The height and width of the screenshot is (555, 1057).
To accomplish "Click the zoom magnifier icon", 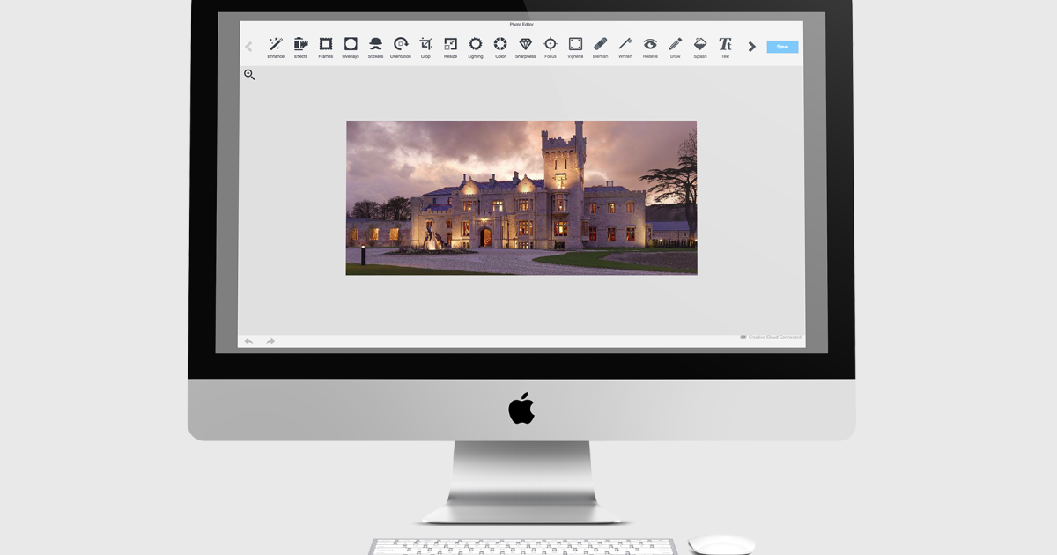I will point(249,75).
